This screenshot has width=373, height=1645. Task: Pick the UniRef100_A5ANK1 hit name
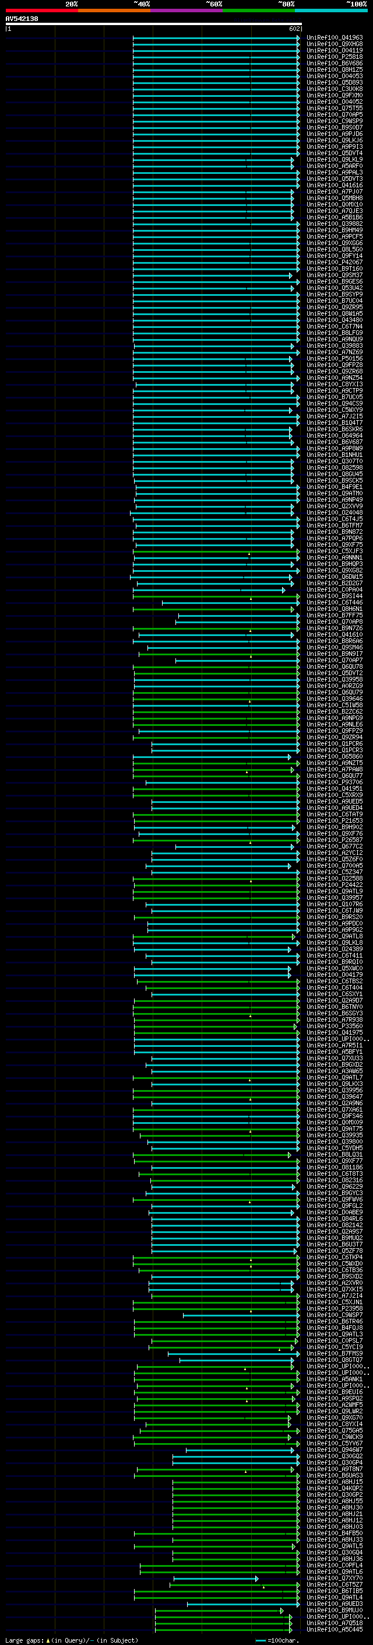(335, 1379)
